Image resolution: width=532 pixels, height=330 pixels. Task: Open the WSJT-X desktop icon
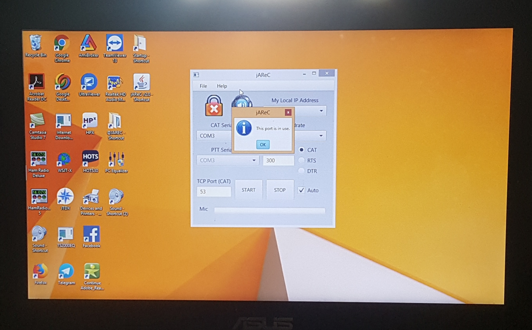coord(64,160)
